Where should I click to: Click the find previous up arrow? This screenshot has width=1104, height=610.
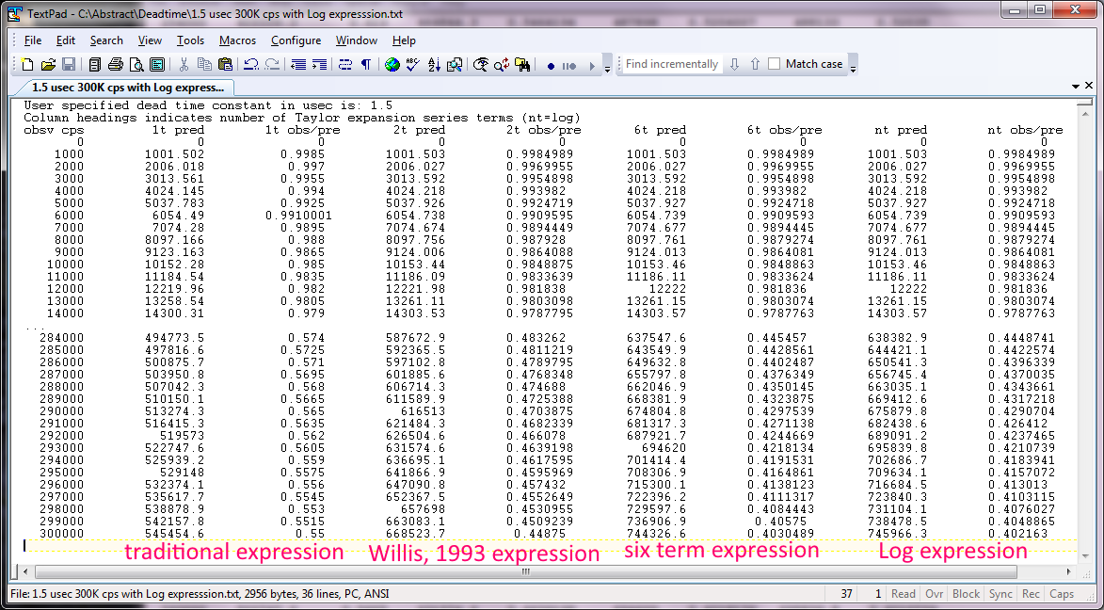point(755,64)
